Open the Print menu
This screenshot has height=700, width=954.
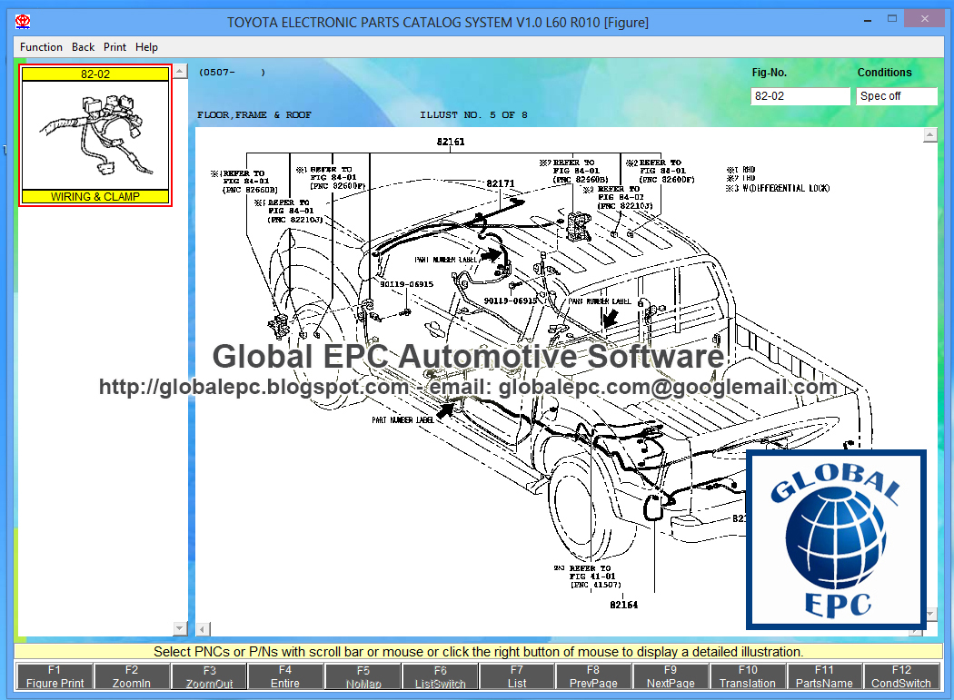114,47
